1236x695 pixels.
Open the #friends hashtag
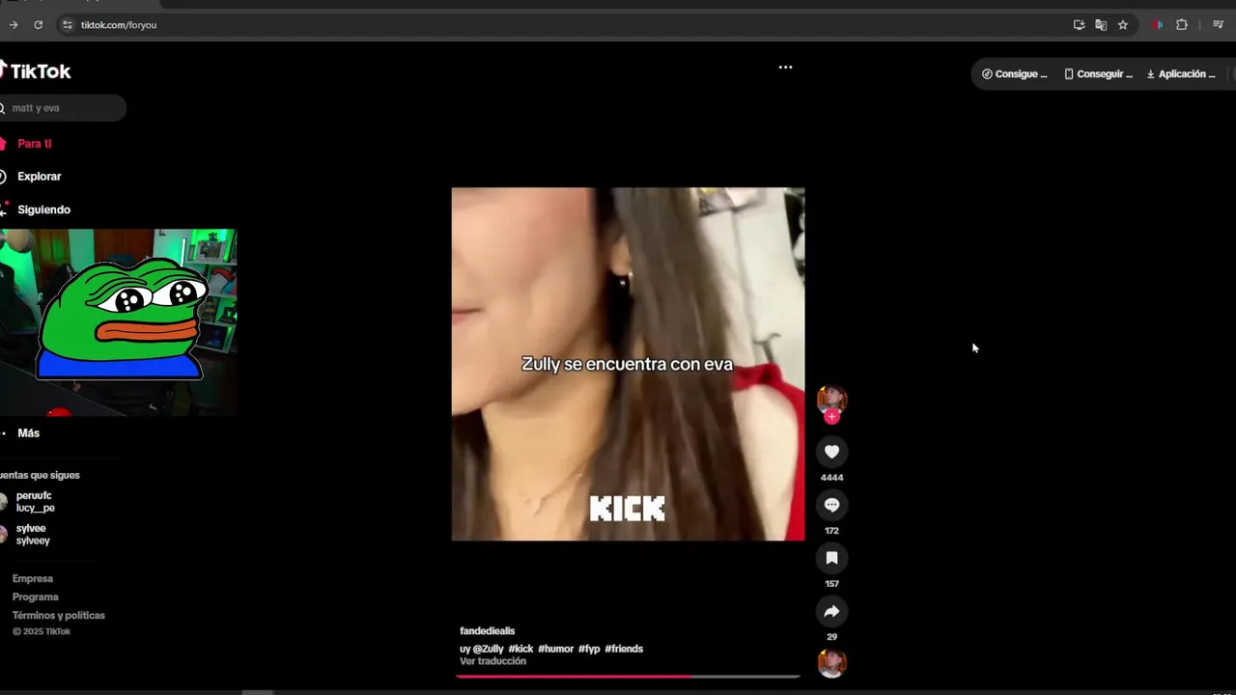pos(624,649)
